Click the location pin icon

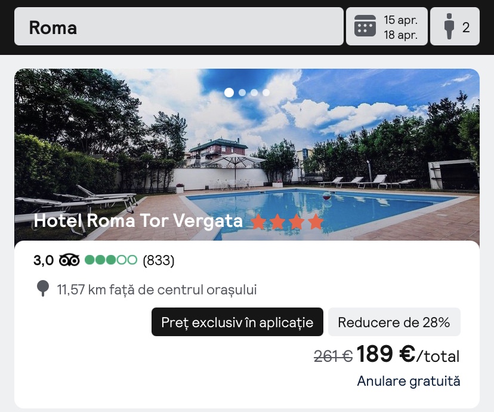click(43, 290)
